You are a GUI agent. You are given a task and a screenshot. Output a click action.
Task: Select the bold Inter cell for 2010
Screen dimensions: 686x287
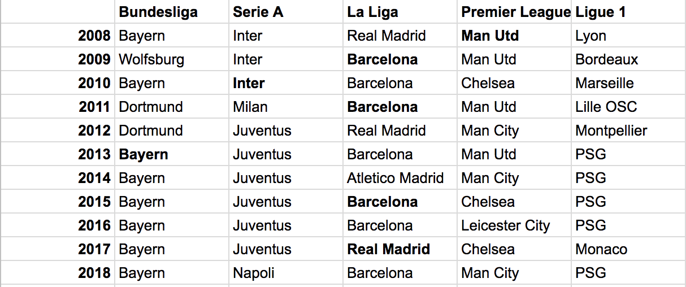(x=286, y=83)
